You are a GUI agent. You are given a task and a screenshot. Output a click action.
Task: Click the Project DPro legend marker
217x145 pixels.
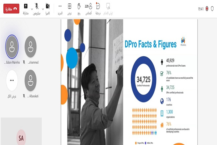pyautogui.click(x=136, y=143)
